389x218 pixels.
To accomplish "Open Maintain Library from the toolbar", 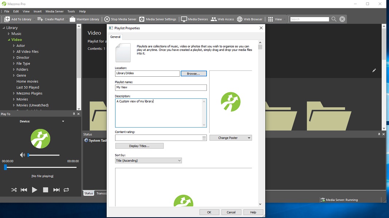I will point(85,19).
